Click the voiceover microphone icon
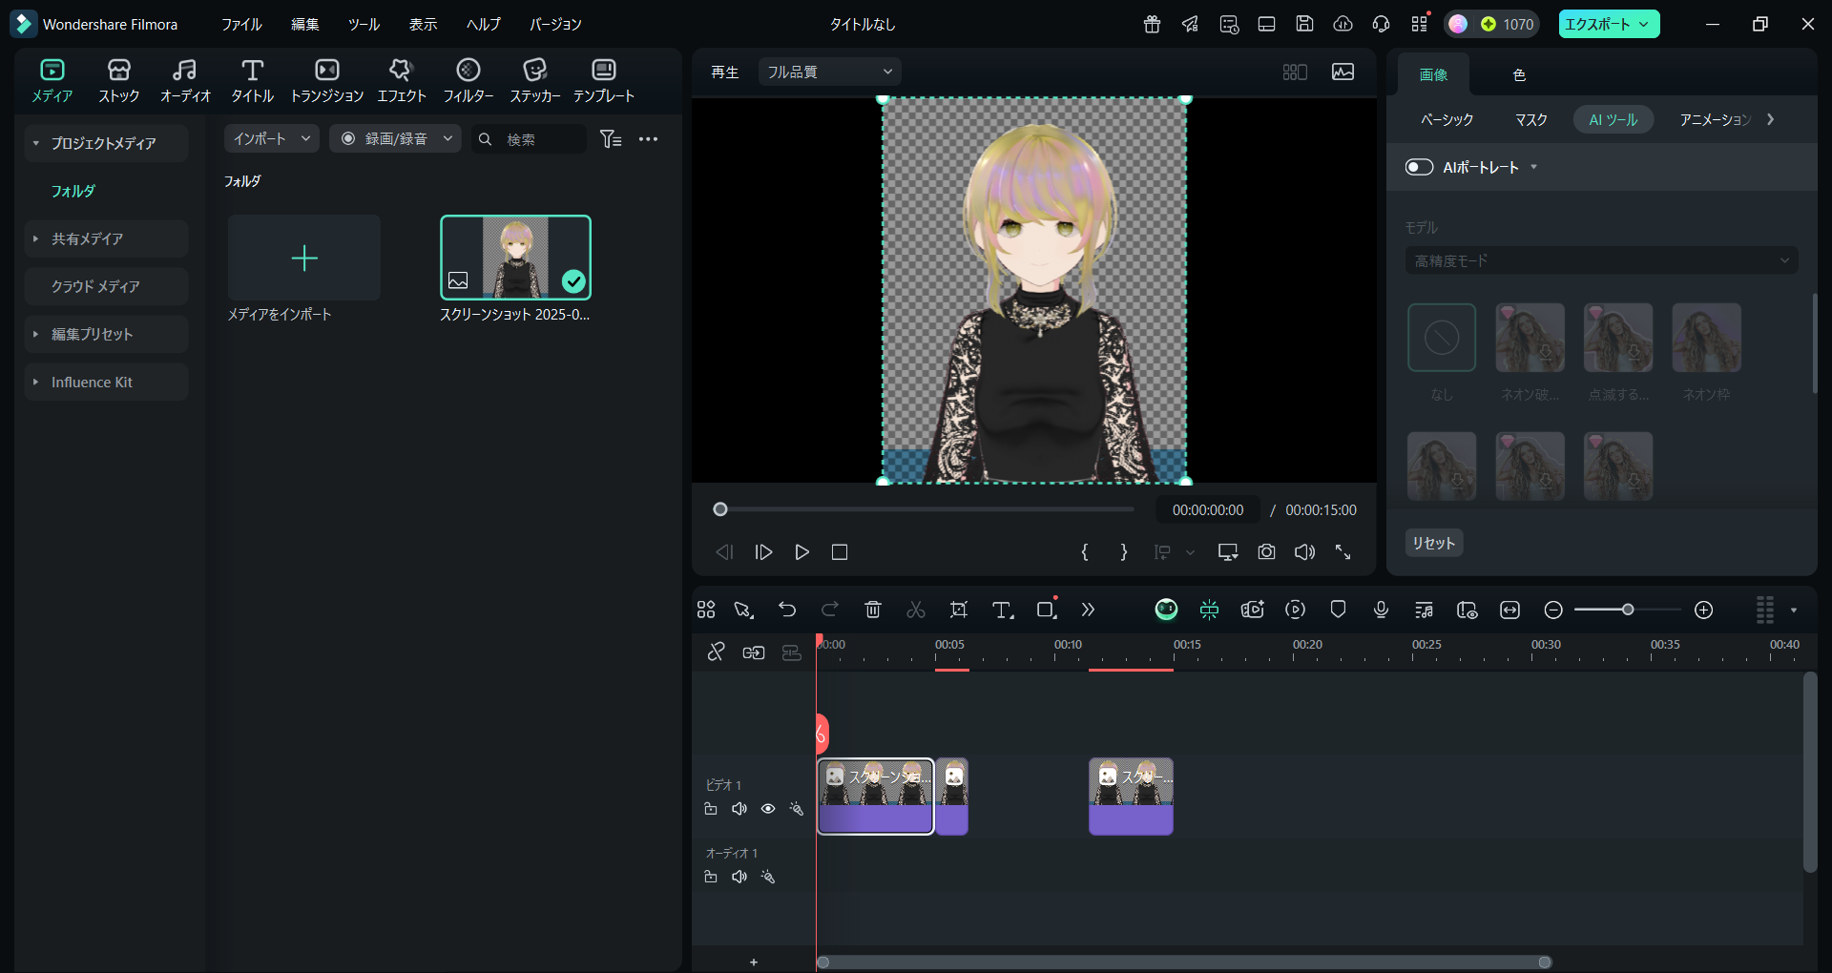Image resolution: width=1832 pixels, height=973 pixels. pos(1381,610)
